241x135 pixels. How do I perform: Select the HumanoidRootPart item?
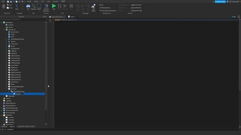(17, 87)
